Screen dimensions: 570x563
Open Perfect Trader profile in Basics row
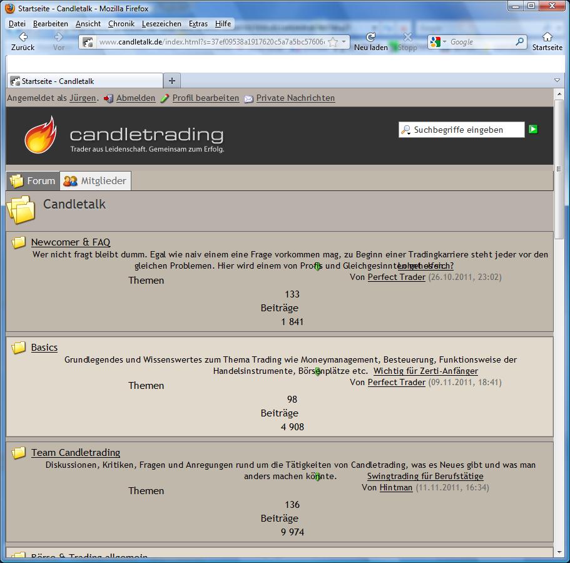click(397, 383)
